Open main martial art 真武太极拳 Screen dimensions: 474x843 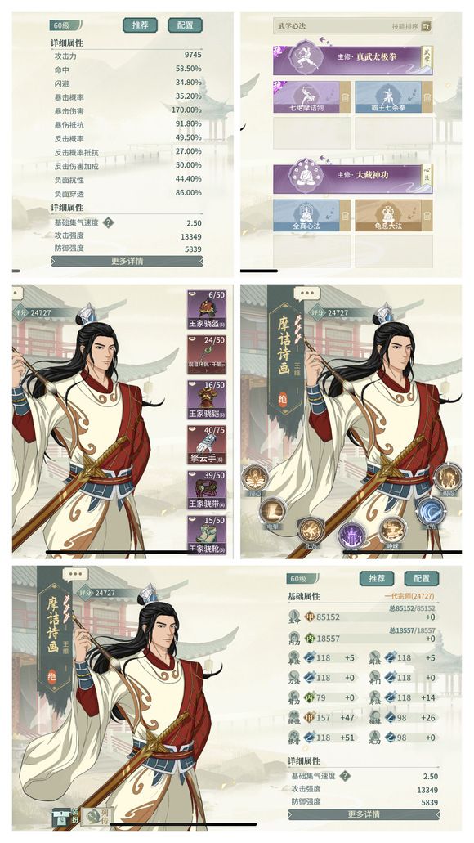(x=353, y=59)
